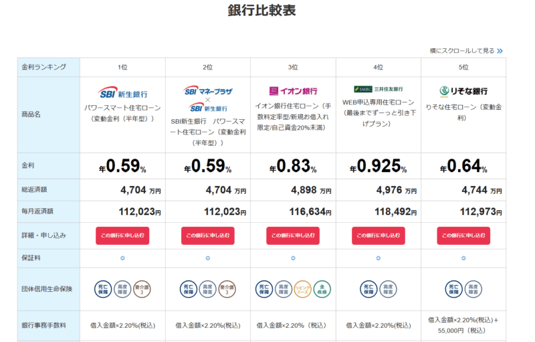Click 保証料 circle marker in 5位 column
The width and height of the screenshot is (535, 342).
463,258
